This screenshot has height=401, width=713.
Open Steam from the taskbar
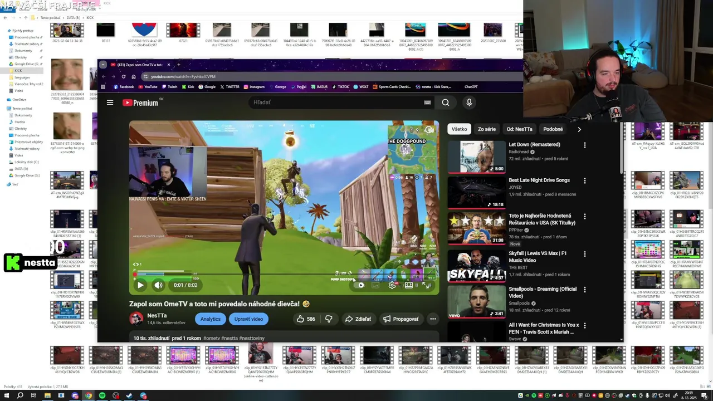tap(129, 395)
